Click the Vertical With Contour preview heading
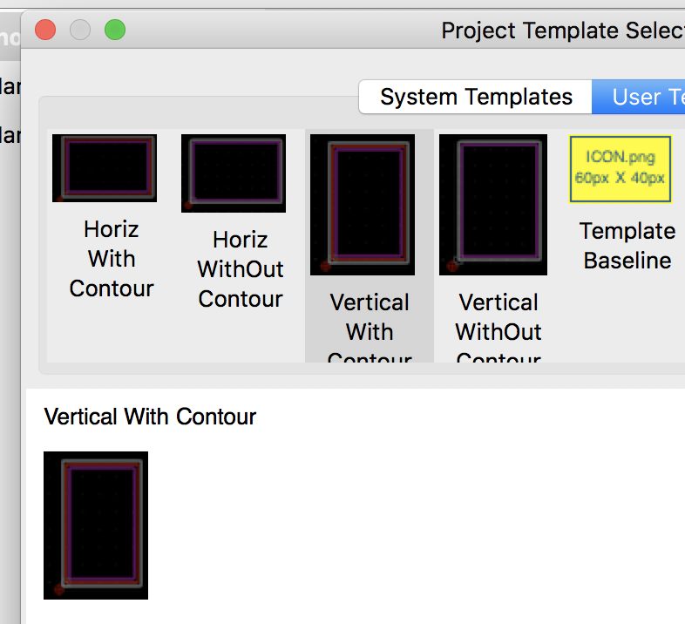Screen dimensions: 685x624 [x=150, y=417]
